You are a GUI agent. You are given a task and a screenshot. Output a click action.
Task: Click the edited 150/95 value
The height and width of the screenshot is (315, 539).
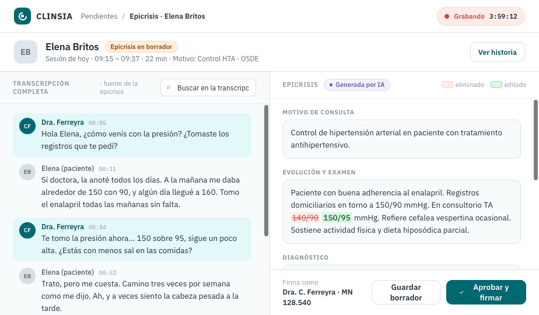coord(337,218)
